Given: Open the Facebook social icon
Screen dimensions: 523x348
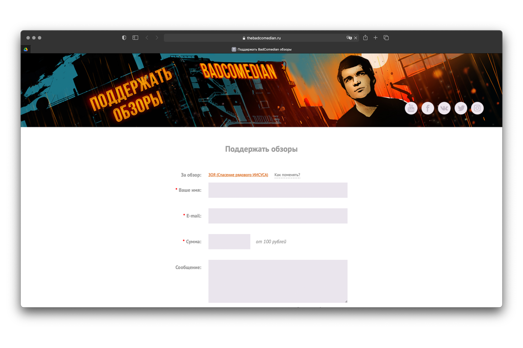Looking at the screenshot, I should 428,108.
